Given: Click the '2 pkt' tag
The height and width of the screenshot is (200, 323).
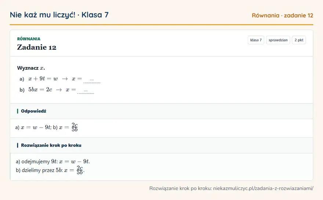Looking at the screenshot, I should [x=299, y=40].
